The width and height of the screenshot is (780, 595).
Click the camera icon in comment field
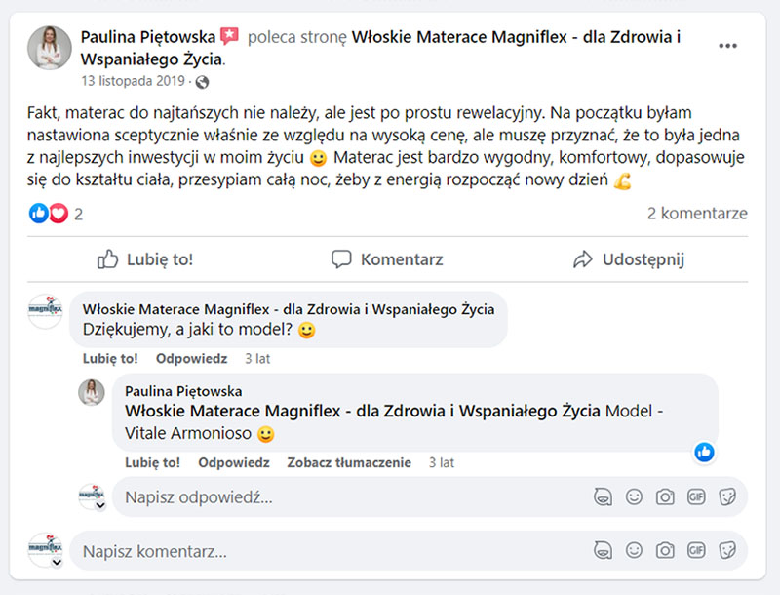coord(665,550)
